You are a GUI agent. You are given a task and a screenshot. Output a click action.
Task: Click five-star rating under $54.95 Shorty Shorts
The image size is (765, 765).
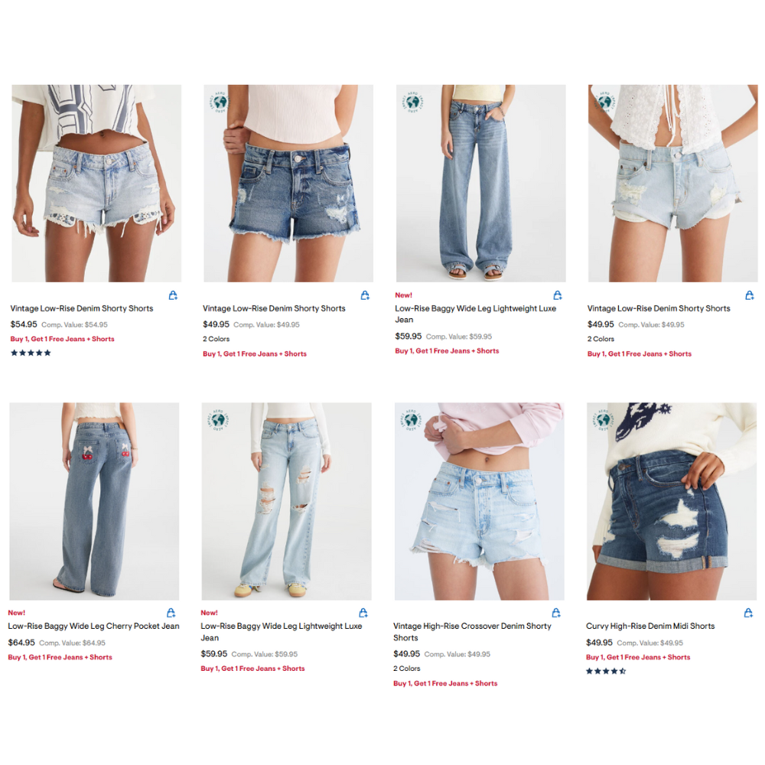pyautogui.click(x=31, y=353)
